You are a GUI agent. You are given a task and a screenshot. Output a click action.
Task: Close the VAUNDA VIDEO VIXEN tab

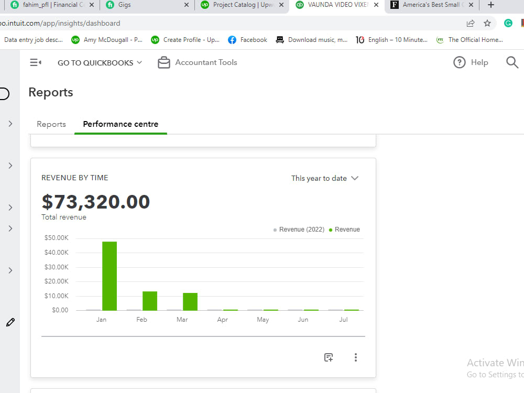[376, 5]
